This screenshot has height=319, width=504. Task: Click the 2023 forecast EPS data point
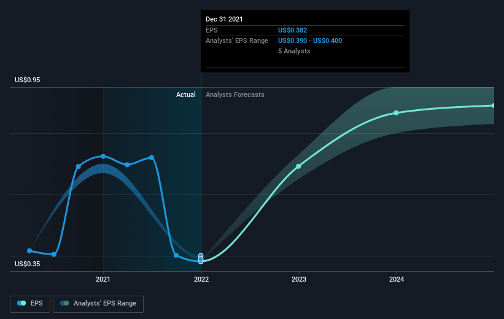click(298, 166)
